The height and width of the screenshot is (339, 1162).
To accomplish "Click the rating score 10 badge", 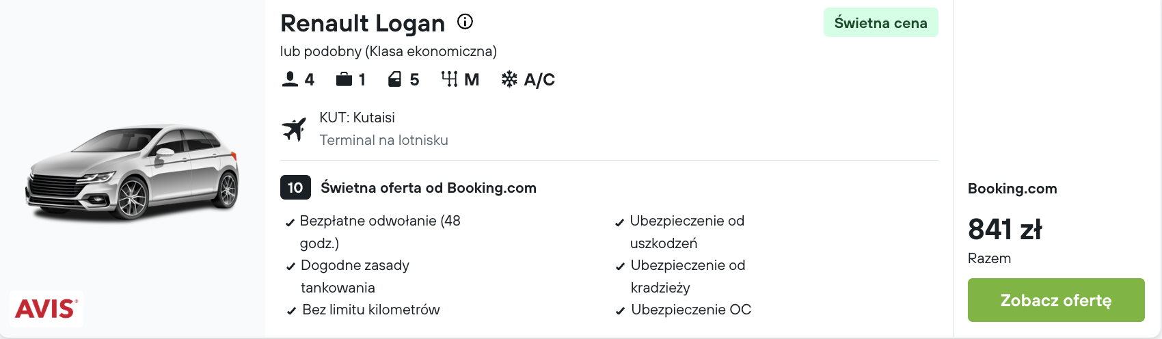I will (295, 187).
